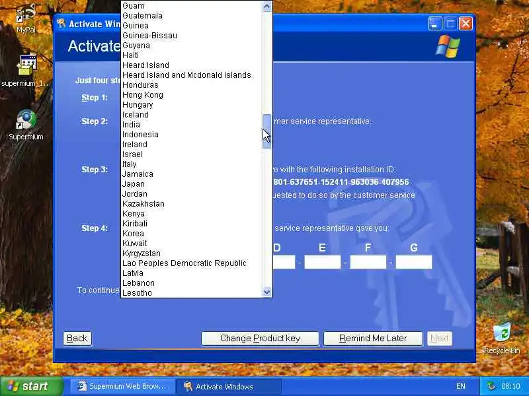Click the confirmation ID field under F

[368, 262]
